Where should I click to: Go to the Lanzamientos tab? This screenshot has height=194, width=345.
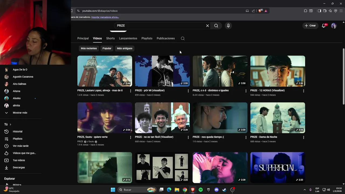[128, 38]
